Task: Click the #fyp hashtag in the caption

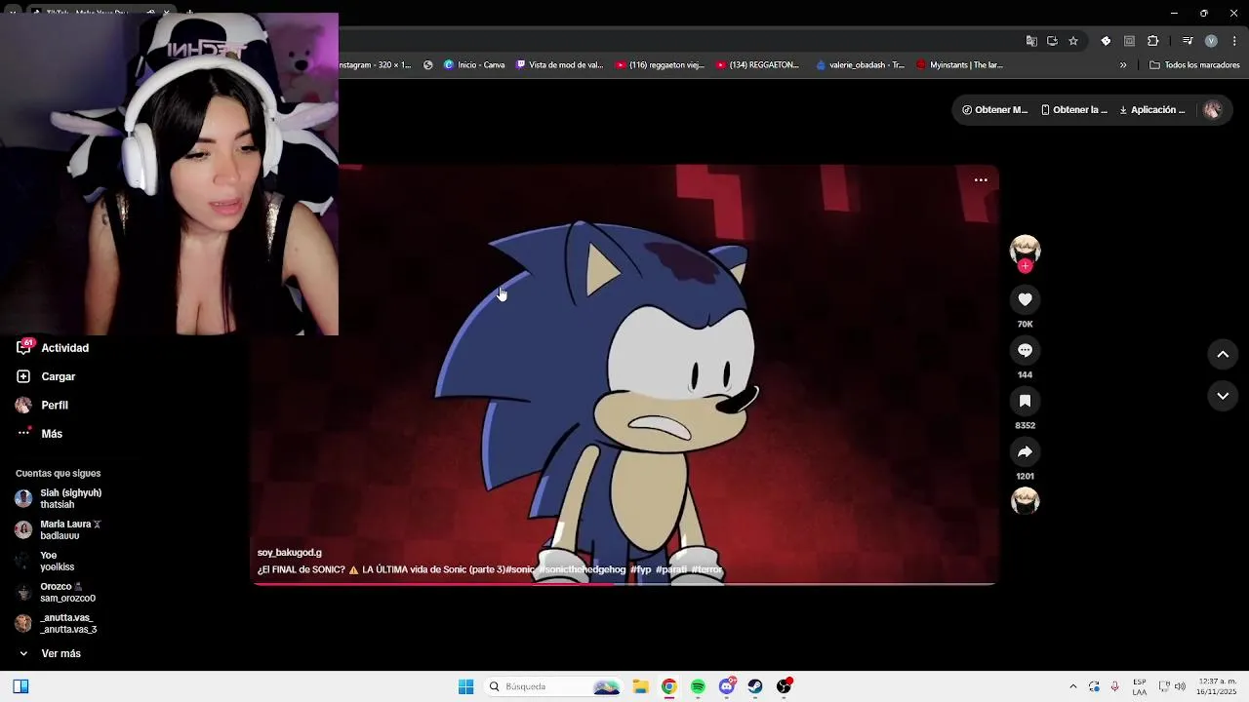Action: (x=640, y=569)
